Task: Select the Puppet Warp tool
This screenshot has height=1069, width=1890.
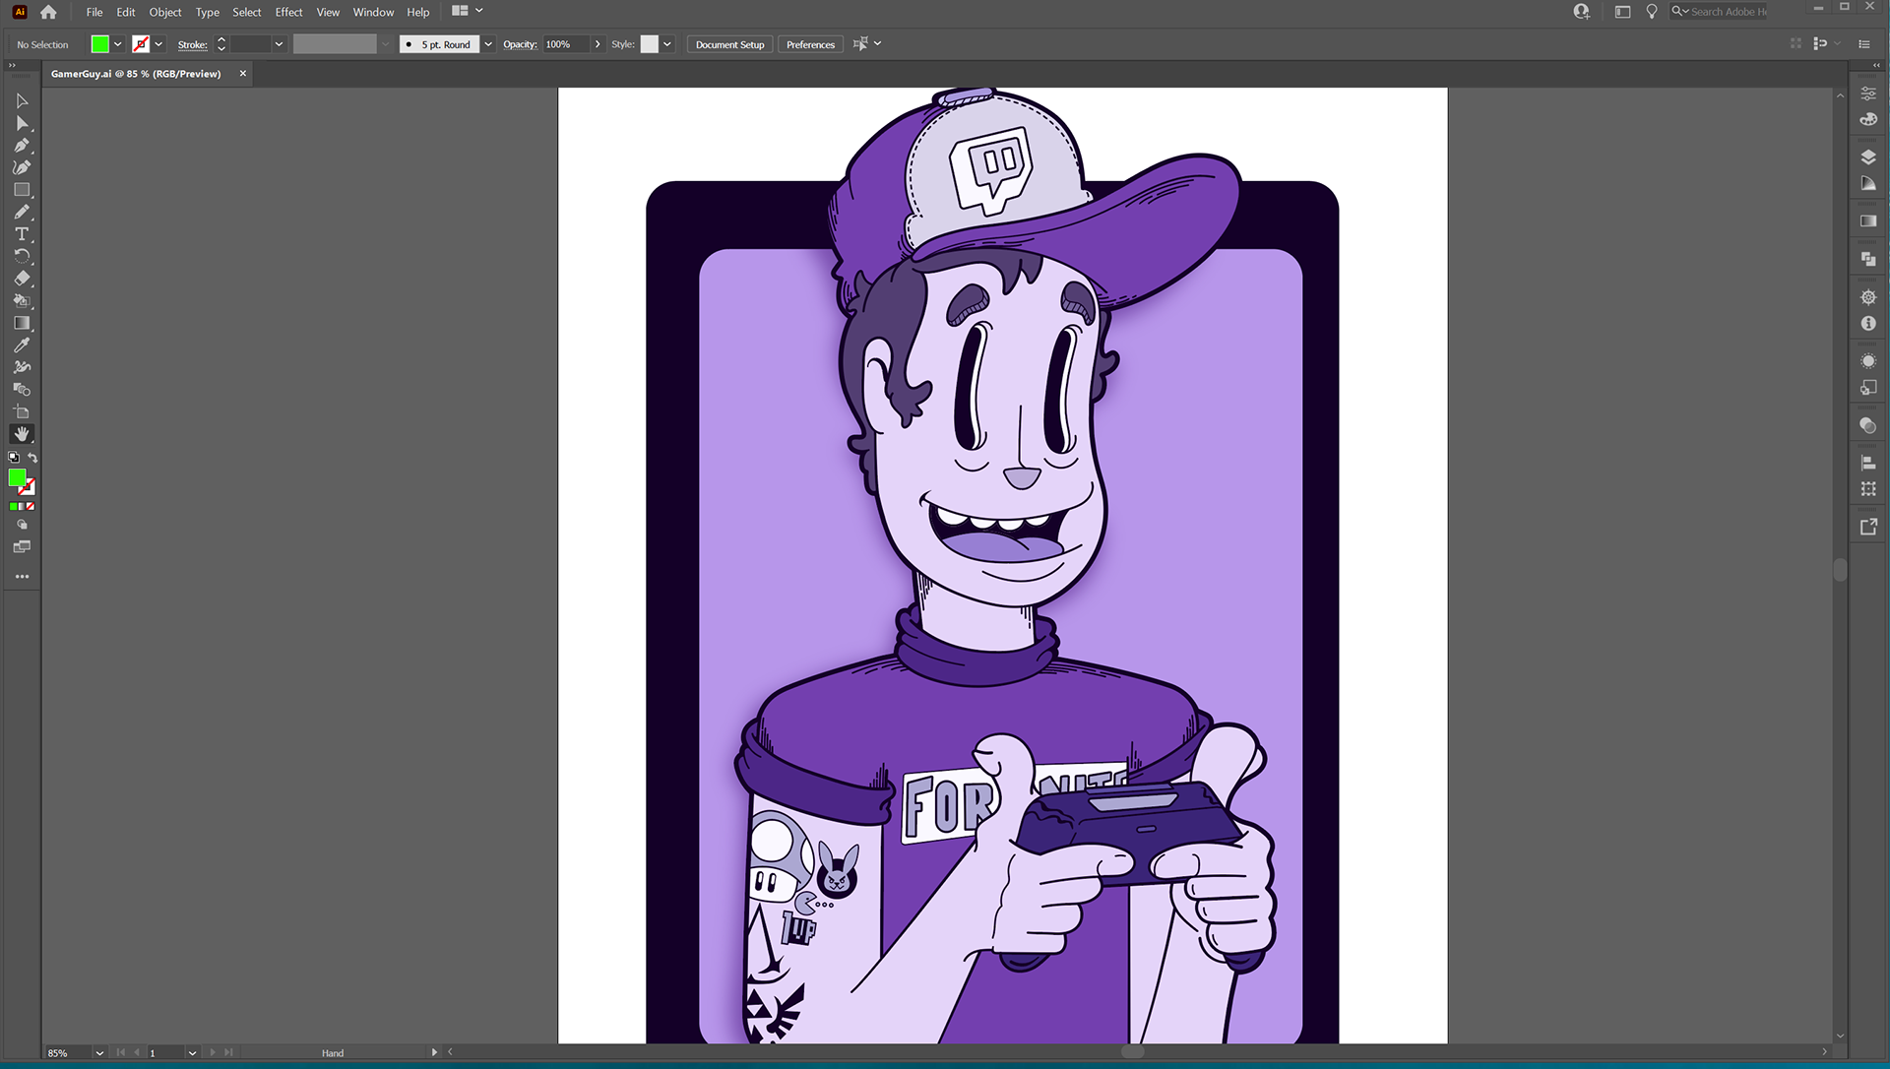Action: [22, 367]
